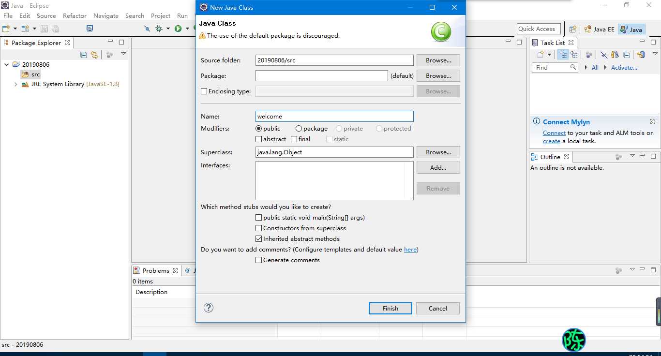Click Synchronize Changed icon in Task List

[x=641, y=55]
